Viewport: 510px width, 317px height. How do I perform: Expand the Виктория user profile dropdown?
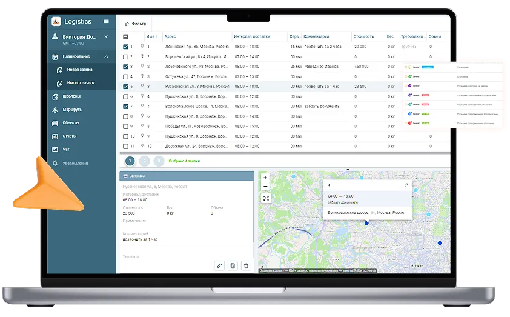[107, 36]
